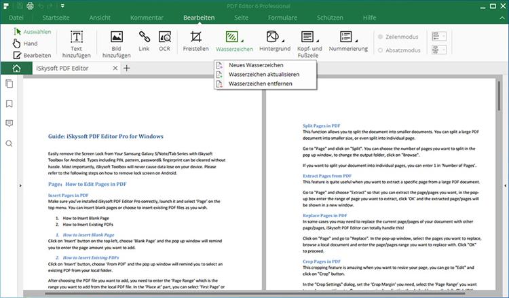Click 'How to Edit Pages in PDF' heading

96,184
